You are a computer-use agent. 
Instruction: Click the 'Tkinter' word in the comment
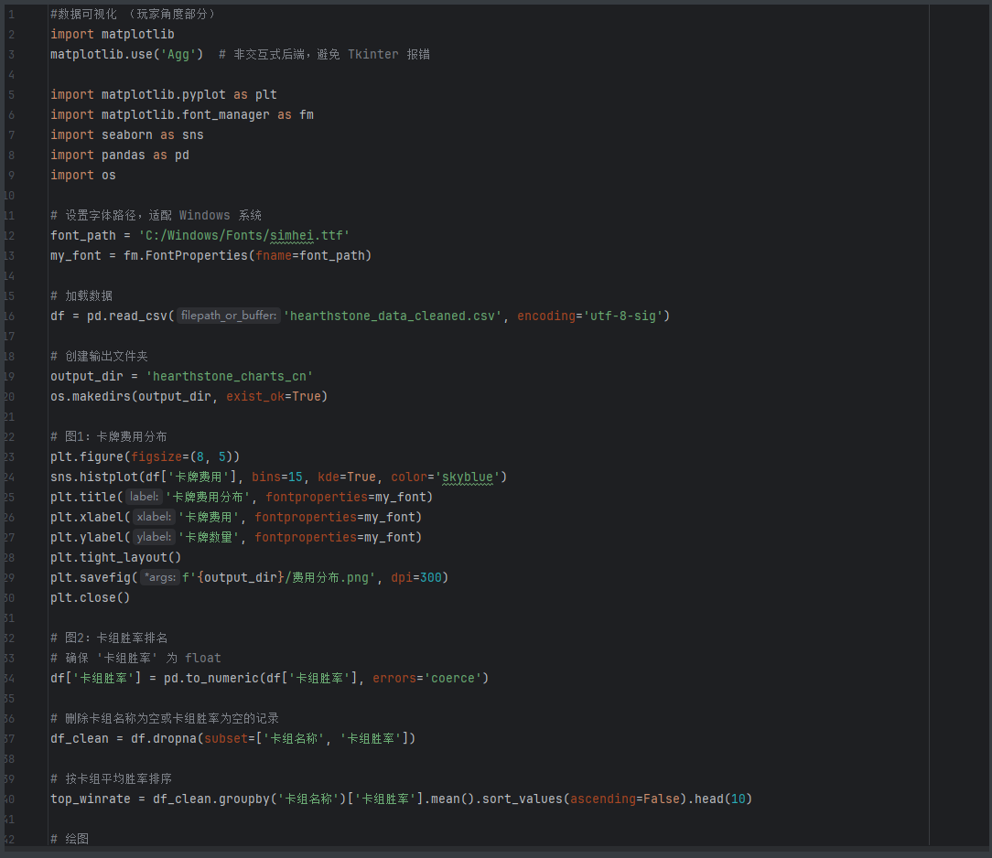coord(372,54)
